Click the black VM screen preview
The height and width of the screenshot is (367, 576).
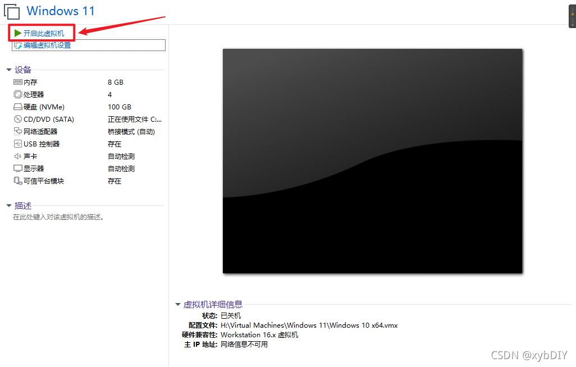click(372, 161)
